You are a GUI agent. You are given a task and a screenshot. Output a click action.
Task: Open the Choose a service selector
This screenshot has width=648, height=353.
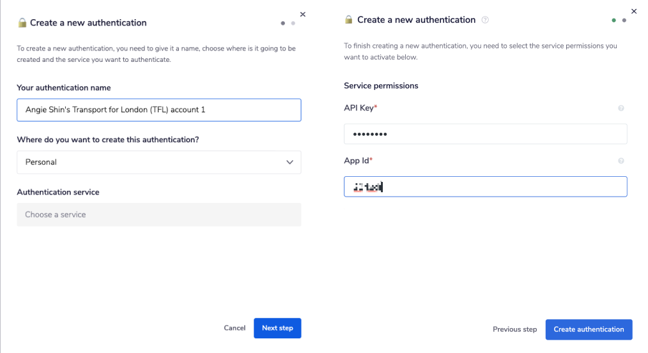(158, 214)
